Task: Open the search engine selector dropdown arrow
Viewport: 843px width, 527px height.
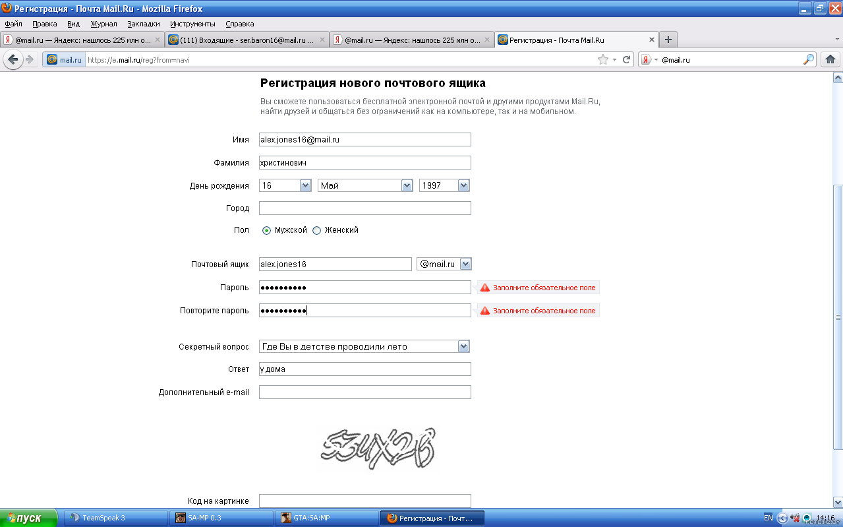Action: pyautogui.click(x=656, y=59)
